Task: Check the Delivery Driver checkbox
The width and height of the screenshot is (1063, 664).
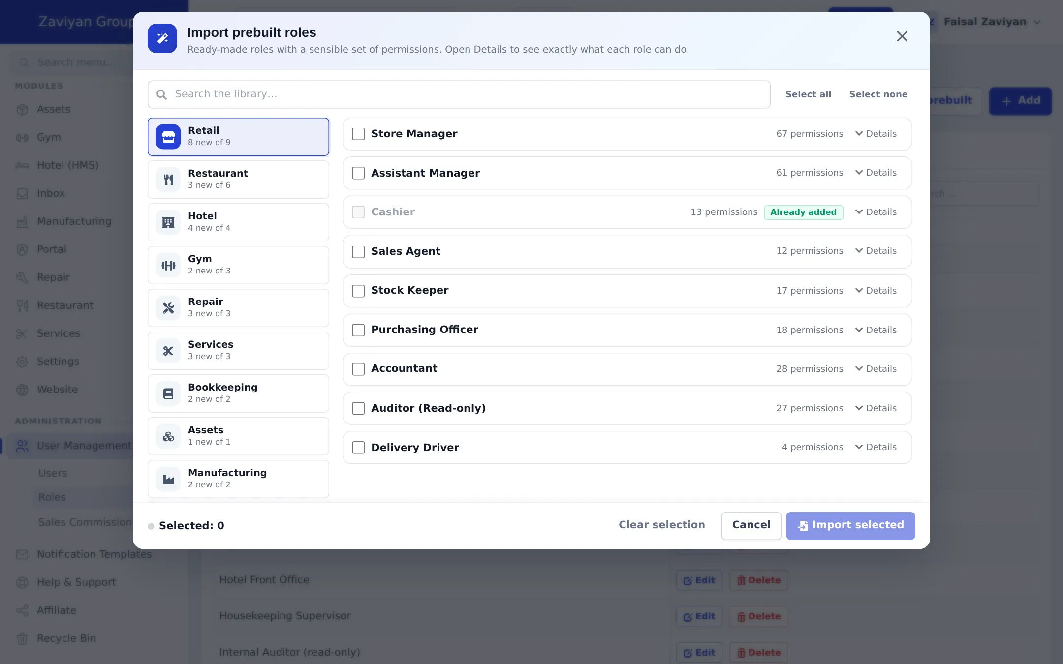Action: pos(358,448)
